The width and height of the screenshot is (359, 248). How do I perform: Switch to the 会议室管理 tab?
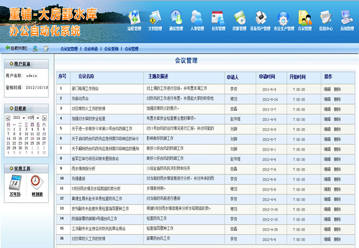(x=69, y=49)
